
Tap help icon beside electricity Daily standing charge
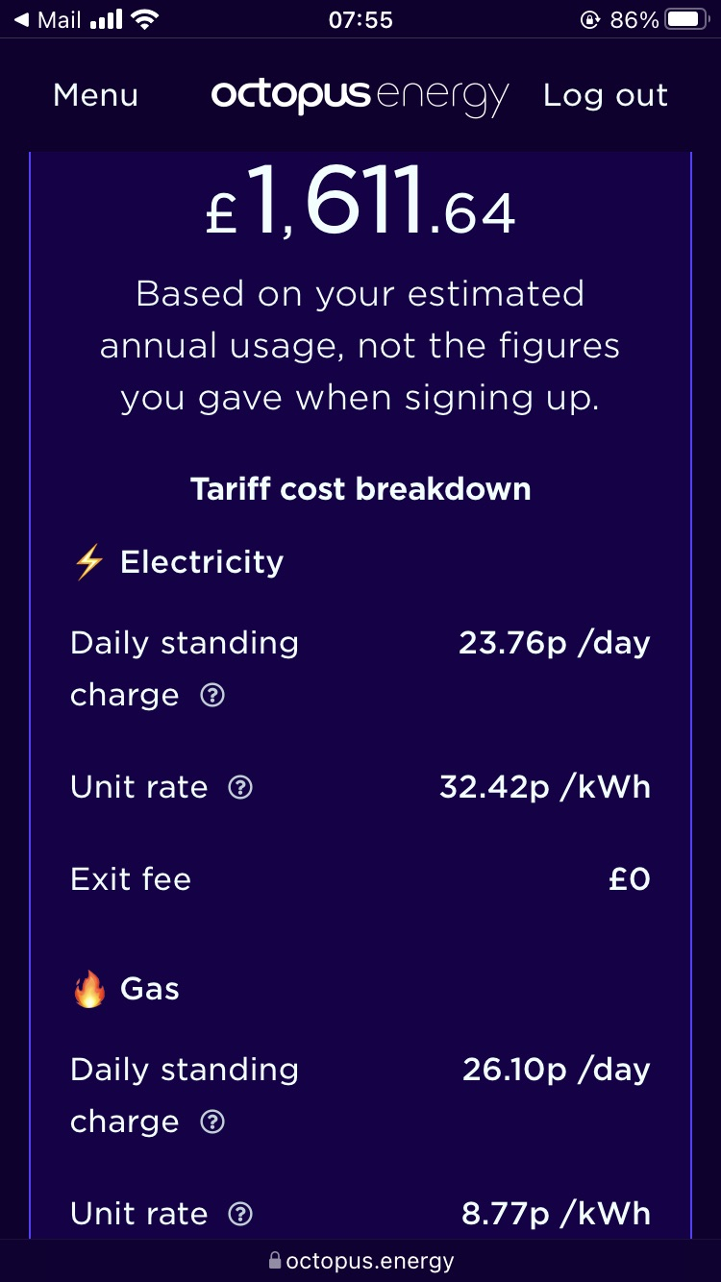[212, 696]
